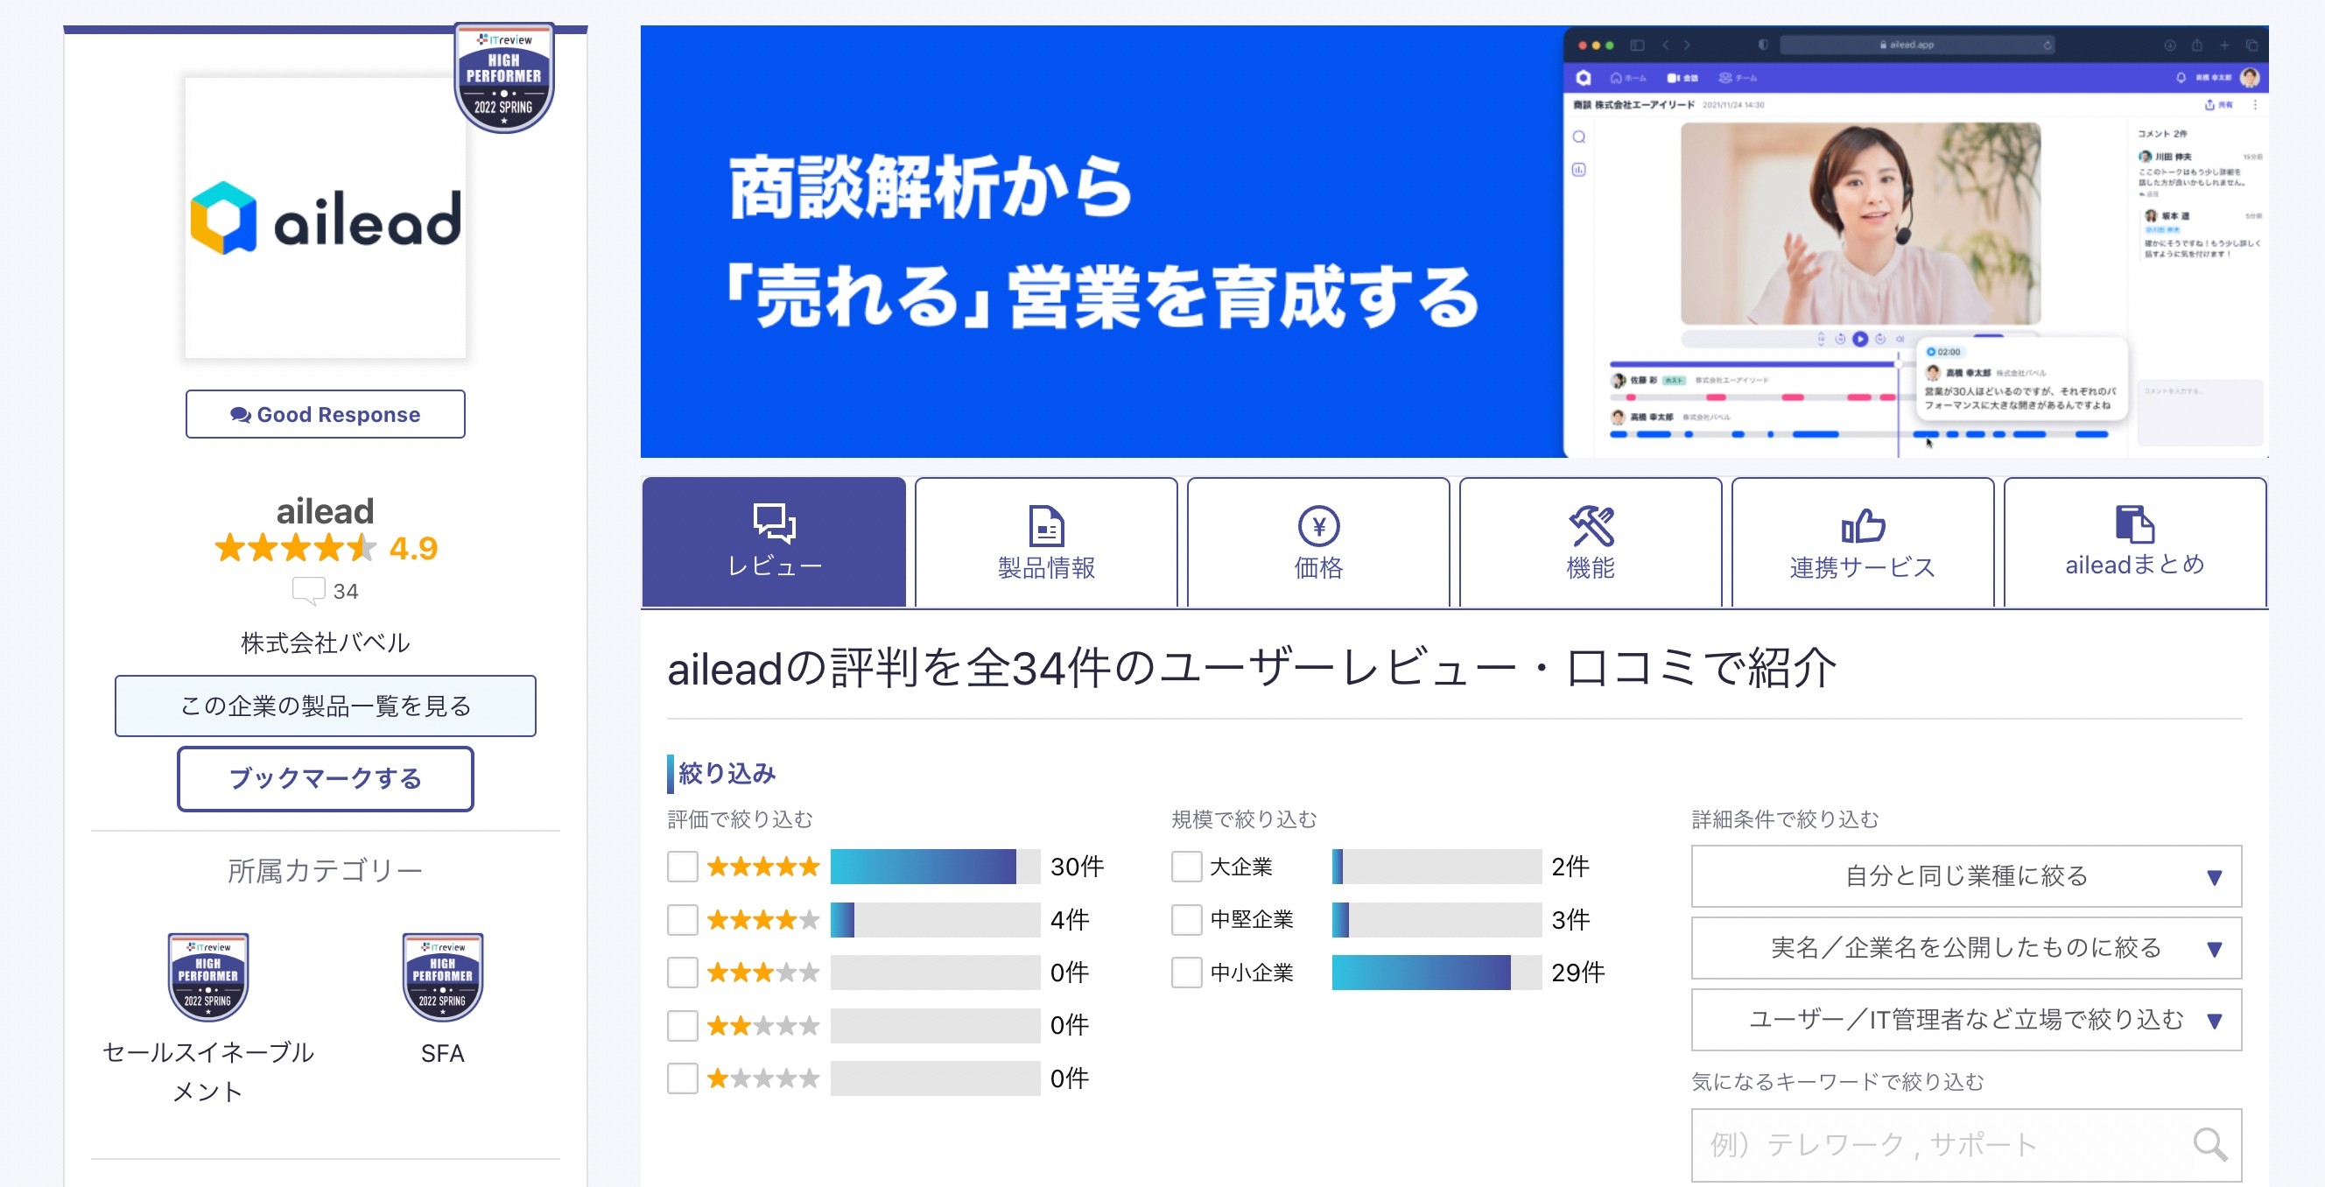Switch to the 製品情報 tab
The width and height of the screenshot is (2325, 1187).
coord(1045,544)
